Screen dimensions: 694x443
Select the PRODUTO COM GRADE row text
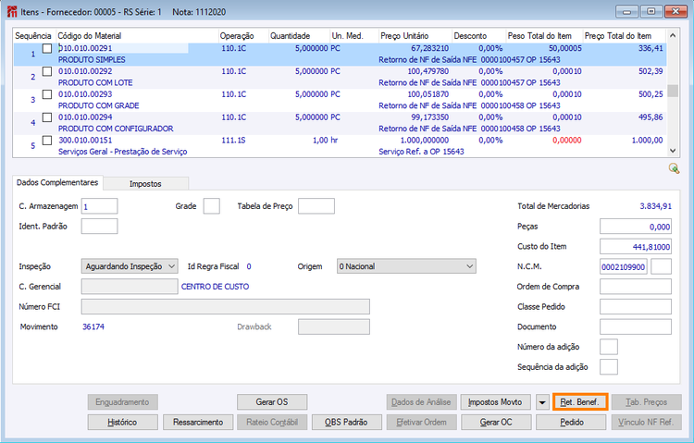click(x=99, y=105)
